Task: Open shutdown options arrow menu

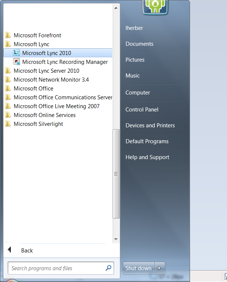Action: pos(160,268)
